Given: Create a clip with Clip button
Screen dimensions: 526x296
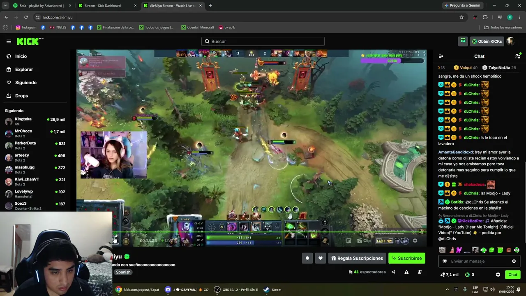Looking at the screenshot, I should click(364, 241).
